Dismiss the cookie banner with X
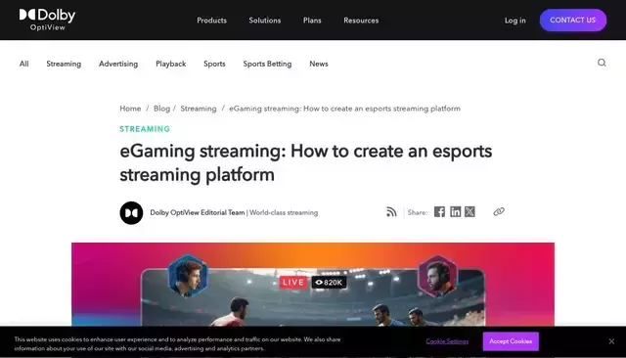 coord(611,341)
